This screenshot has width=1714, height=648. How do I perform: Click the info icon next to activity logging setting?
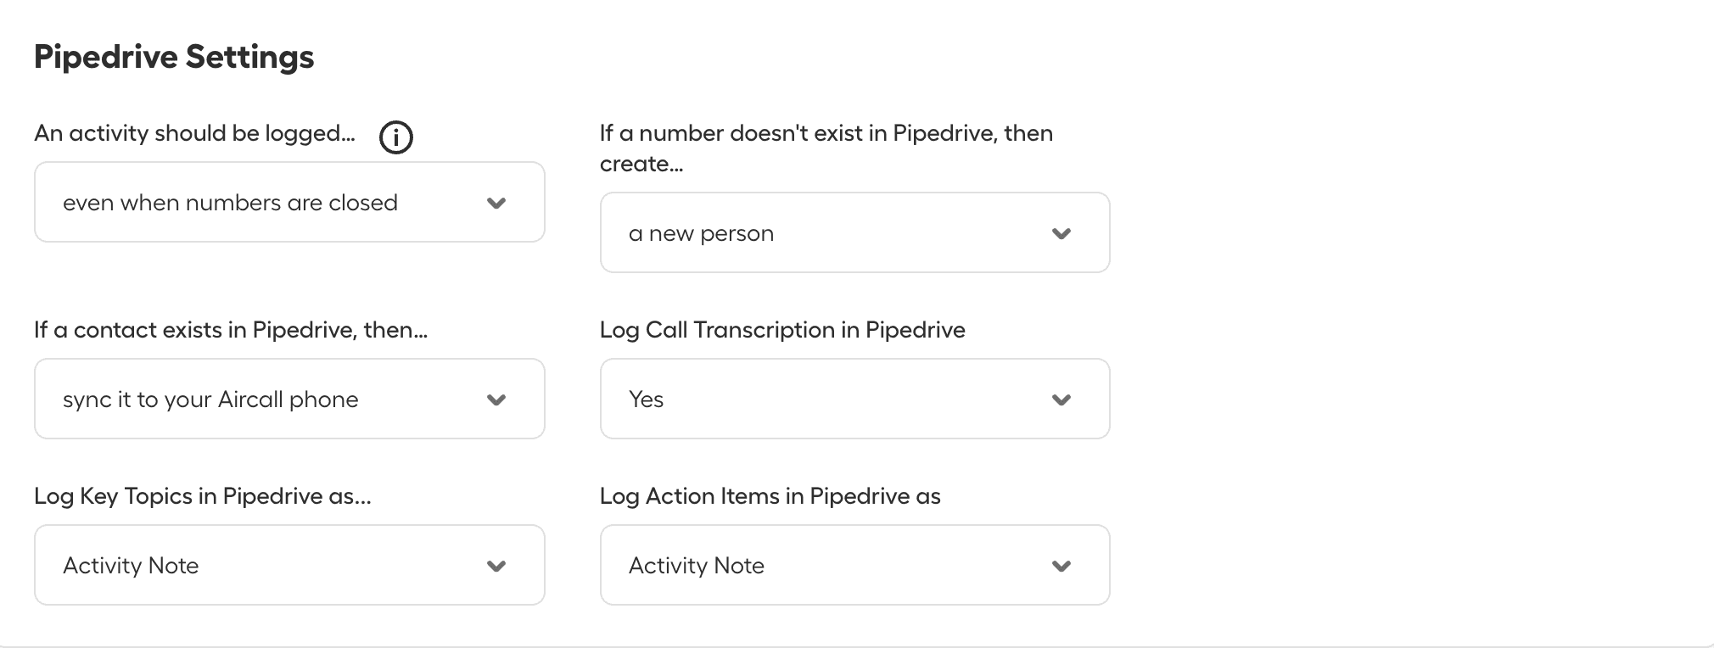pos(395,137)
